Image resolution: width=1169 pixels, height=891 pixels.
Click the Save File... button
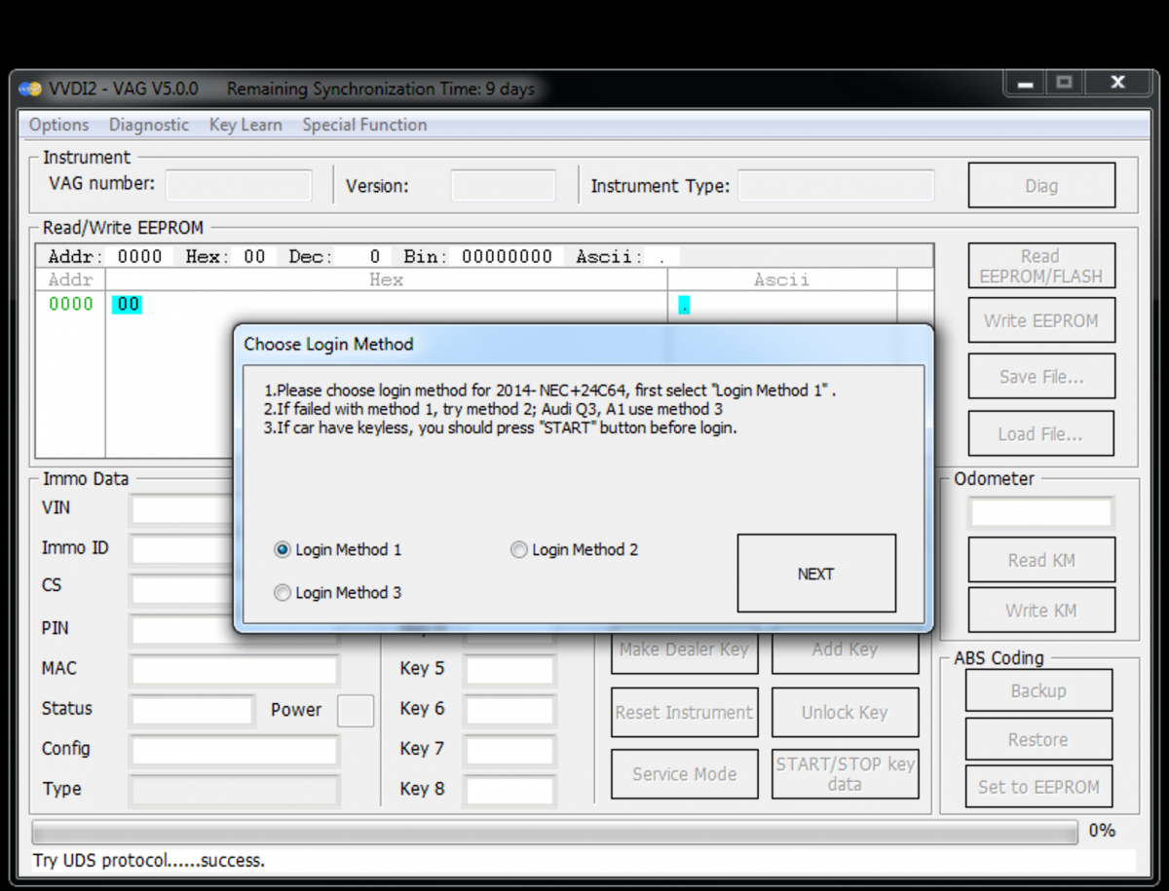pyautogui.click(x=1041, y=377)
